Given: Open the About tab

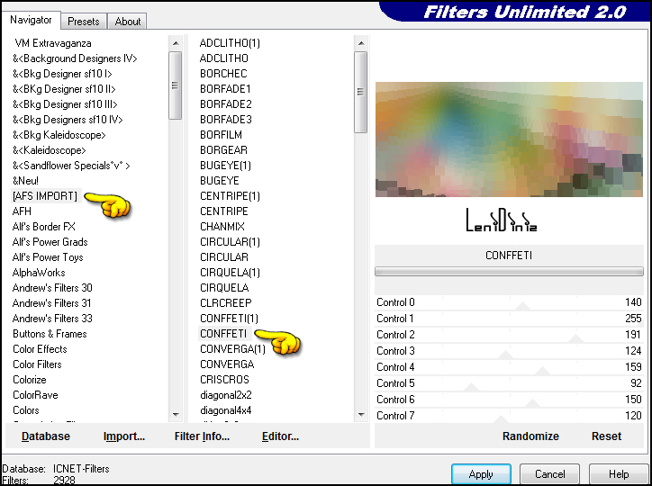Looking at the screenshot, I should [128, 21].
